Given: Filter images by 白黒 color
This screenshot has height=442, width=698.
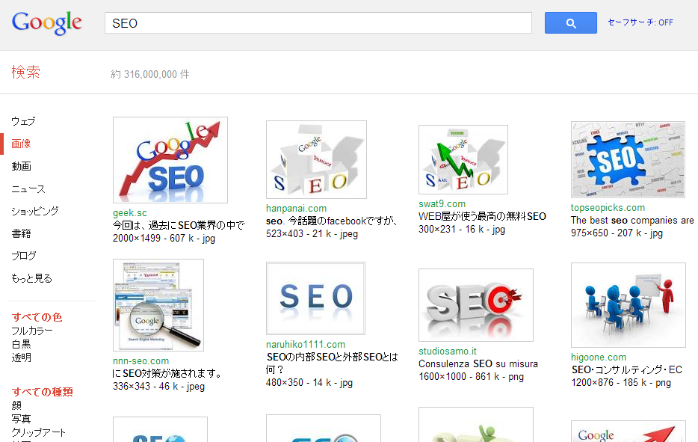Looking at the screenshot, I should point(22,345).
